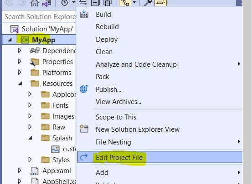This screenshot has height=184, width=252.
Task: Select the Platforms folder
Action: (x=57, y=73)
